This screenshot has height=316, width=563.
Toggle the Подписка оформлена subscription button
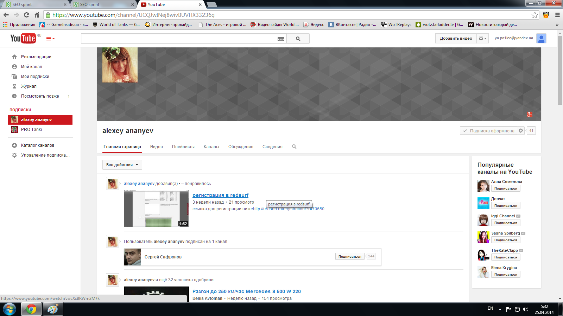tap(488, 131)
